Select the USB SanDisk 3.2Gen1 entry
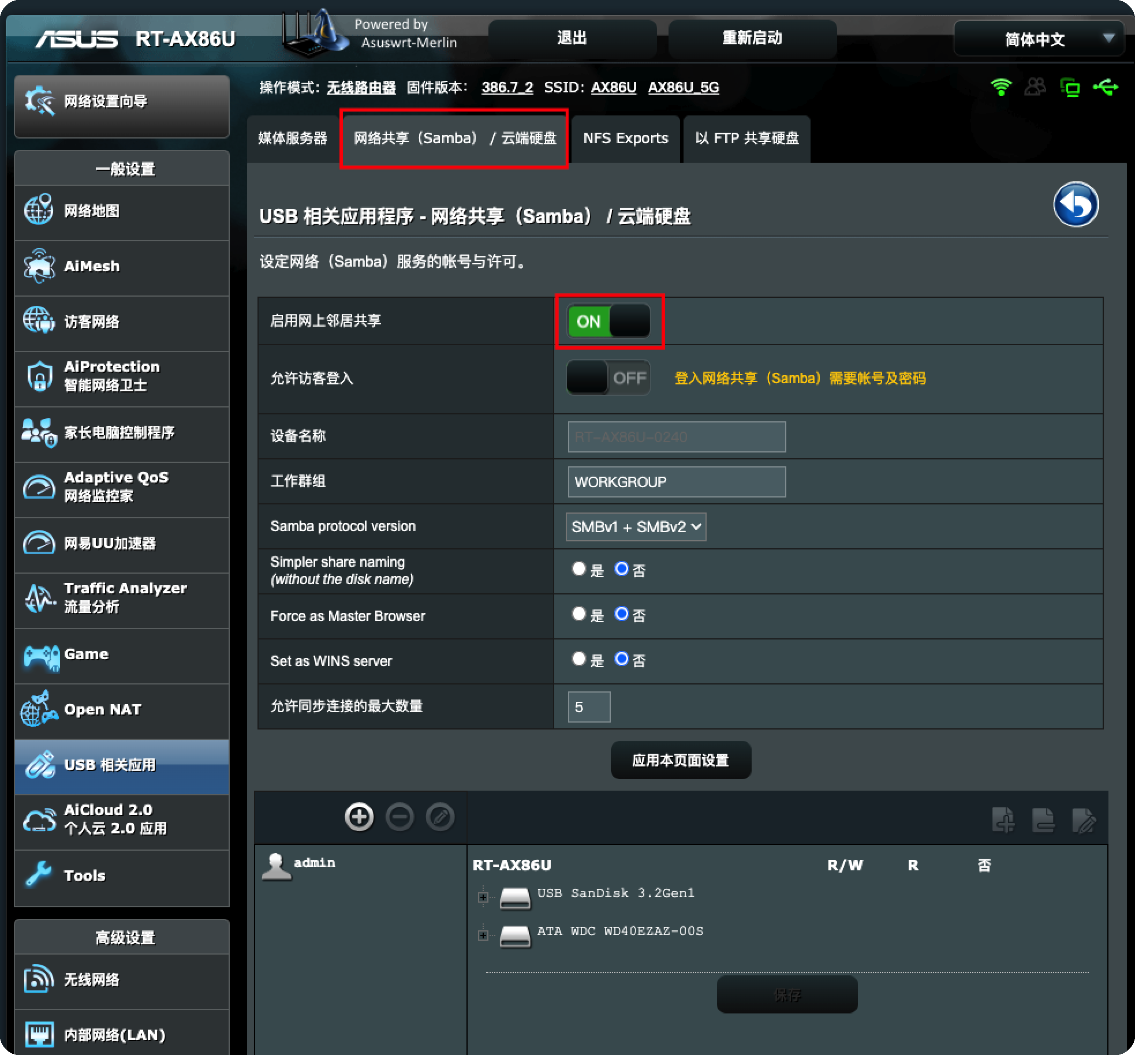1135x1055 pixels. point(615,893)
